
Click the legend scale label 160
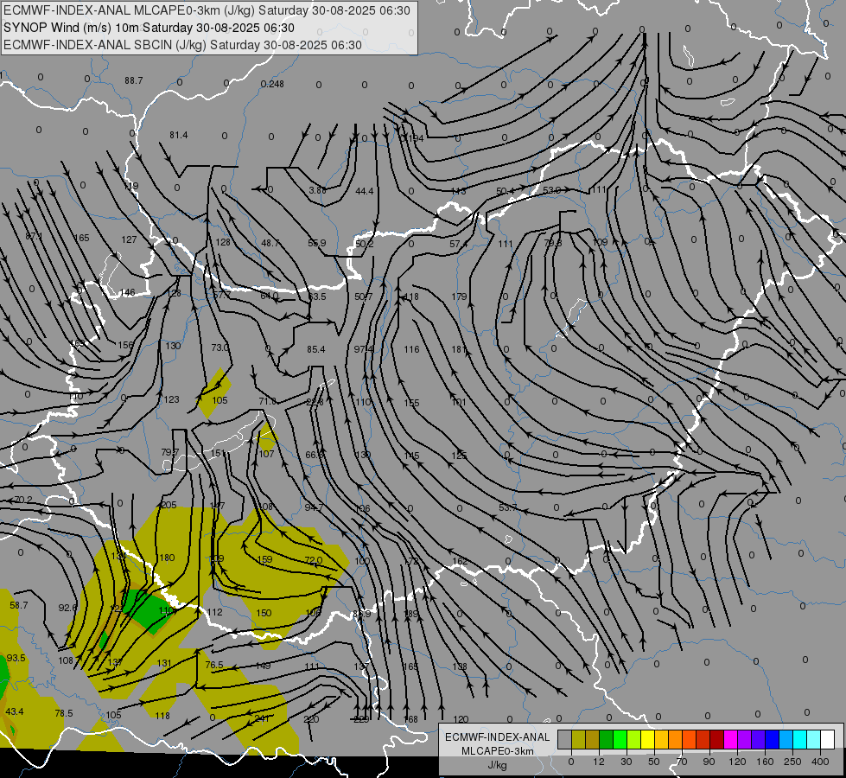coord(765,762)
